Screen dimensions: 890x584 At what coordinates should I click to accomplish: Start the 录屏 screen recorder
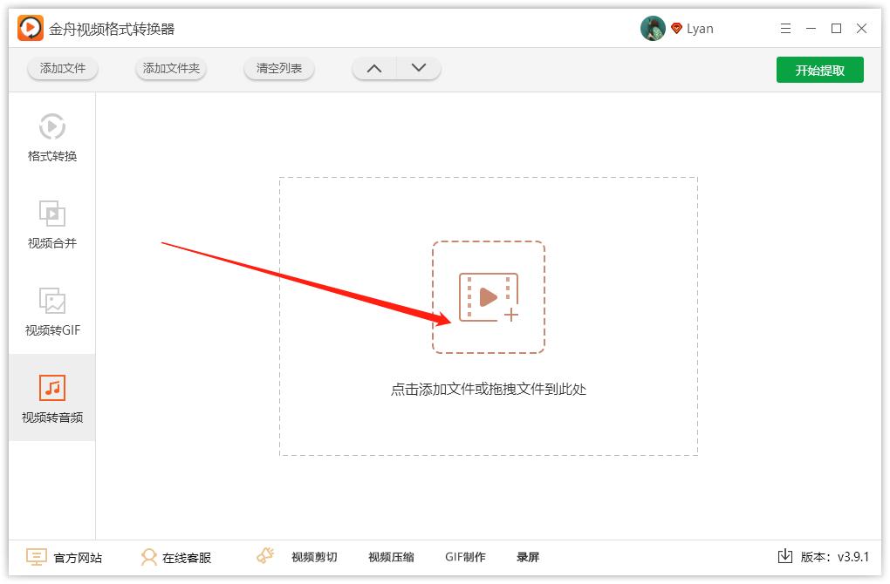coord(530,556)
